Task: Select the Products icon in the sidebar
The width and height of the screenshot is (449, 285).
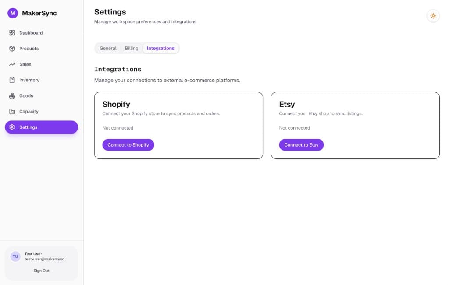Action: pos(12,49)
